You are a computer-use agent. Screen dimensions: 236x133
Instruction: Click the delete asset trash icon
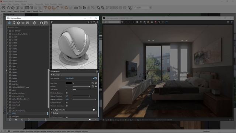(x=28, y=120)
